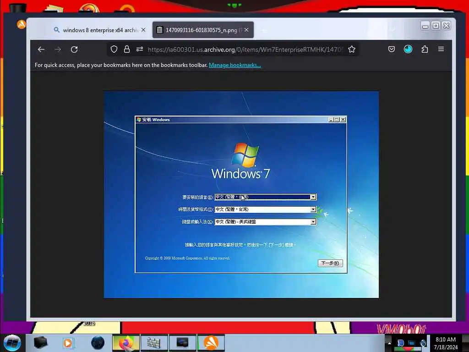
Task: Open the Manage bookmarks link
Action: (235, 65)
